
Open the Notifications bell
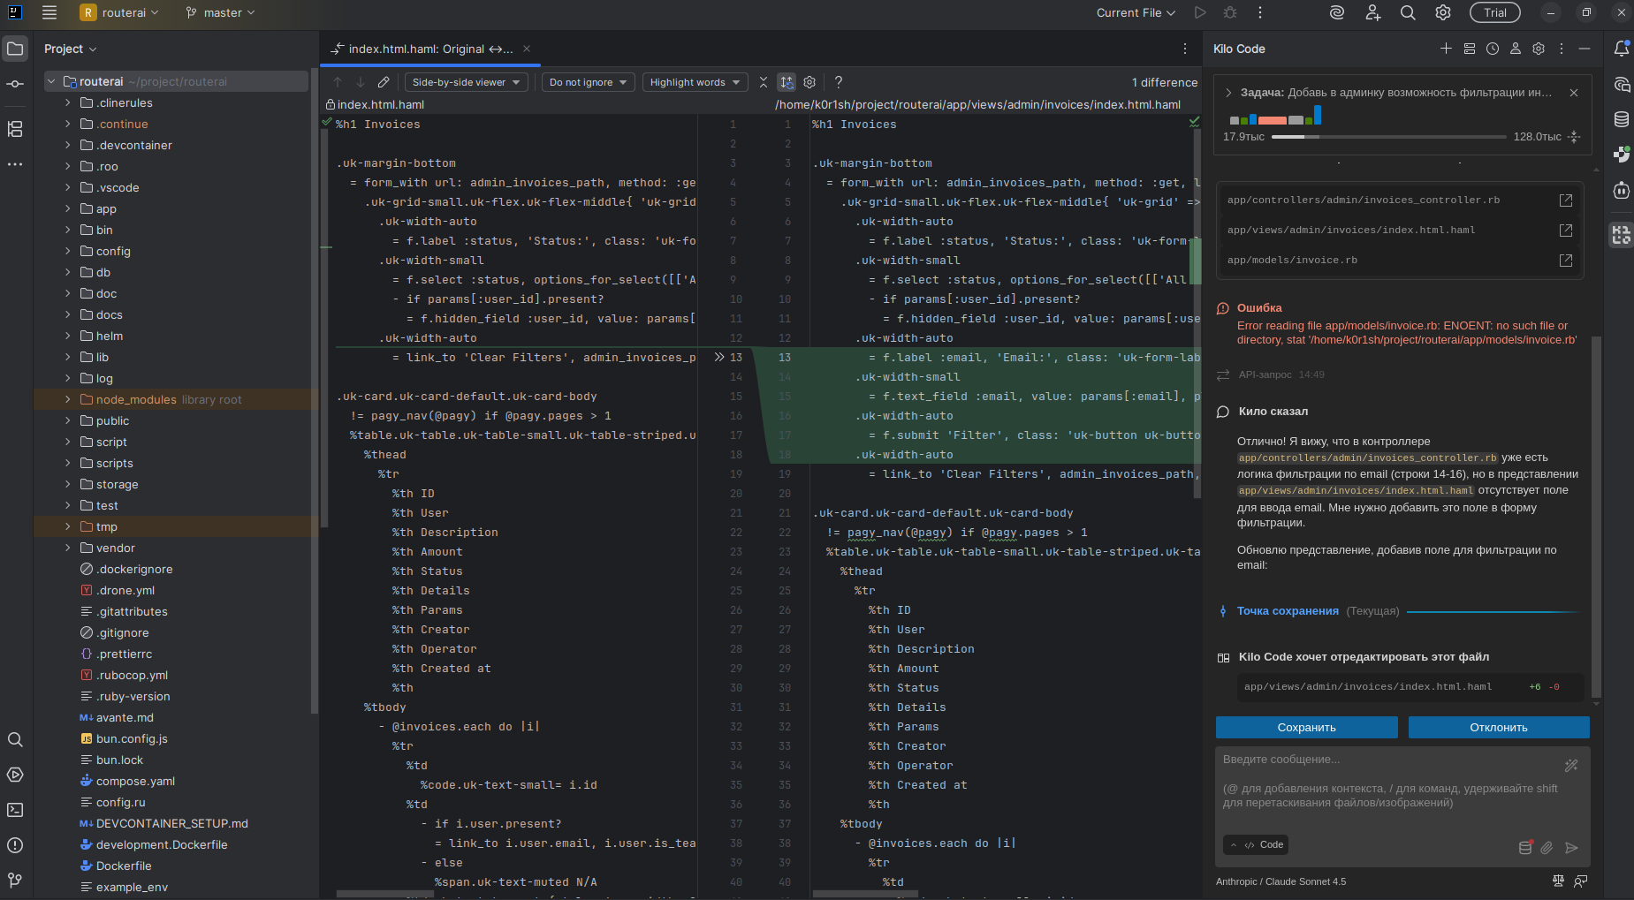pyautogui.click(x=1623, y=49)
